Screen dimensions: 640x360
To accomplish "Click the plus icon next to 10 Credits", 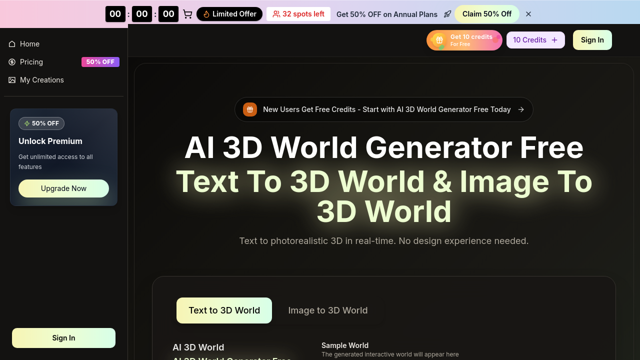I will (x=554, y=40).
